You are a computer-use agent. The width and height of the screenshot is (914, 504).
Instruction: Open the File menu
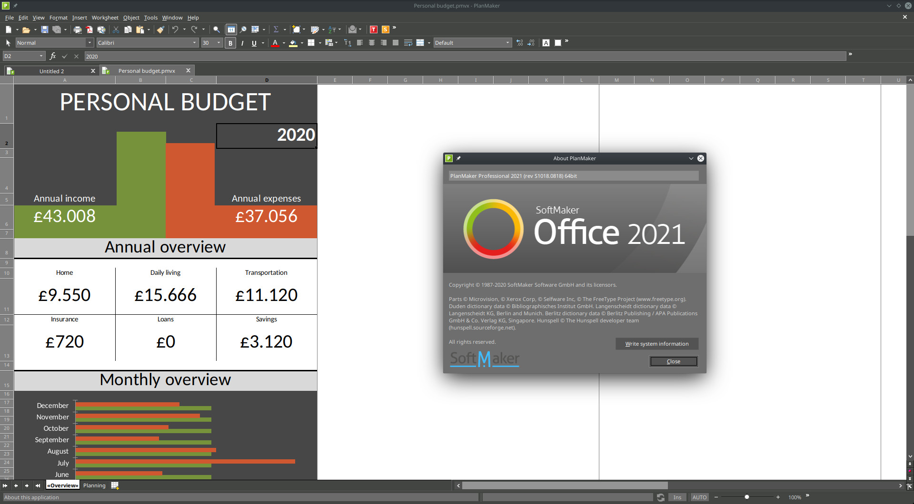(x=10, y=18)
